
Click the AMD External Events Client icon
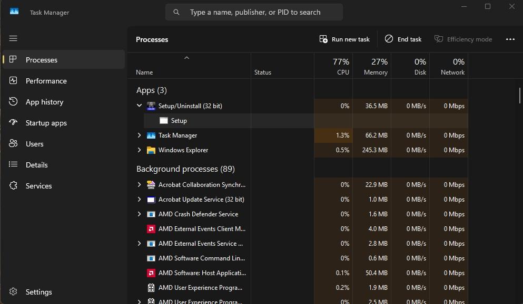(x=151, y=229)
